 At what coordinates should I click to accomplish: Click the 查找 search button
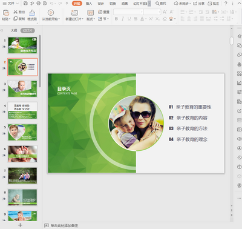[161, 4]
